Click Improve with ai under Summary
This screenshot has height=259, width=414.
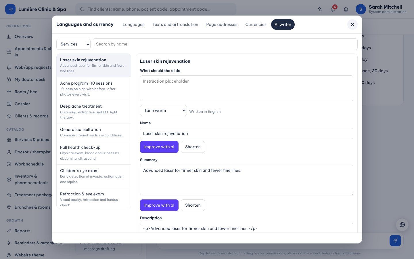(159, 205)
